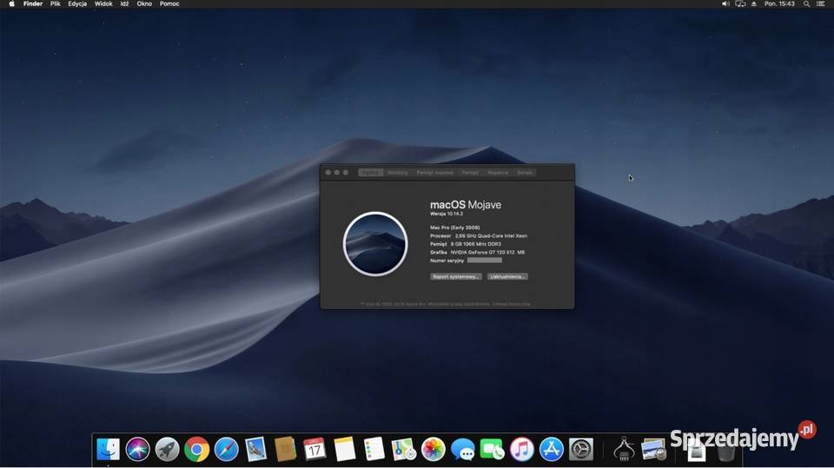Viewport: 834px width, 468px height.
Task: Open the Edycja menu
Action: [77, 3]
